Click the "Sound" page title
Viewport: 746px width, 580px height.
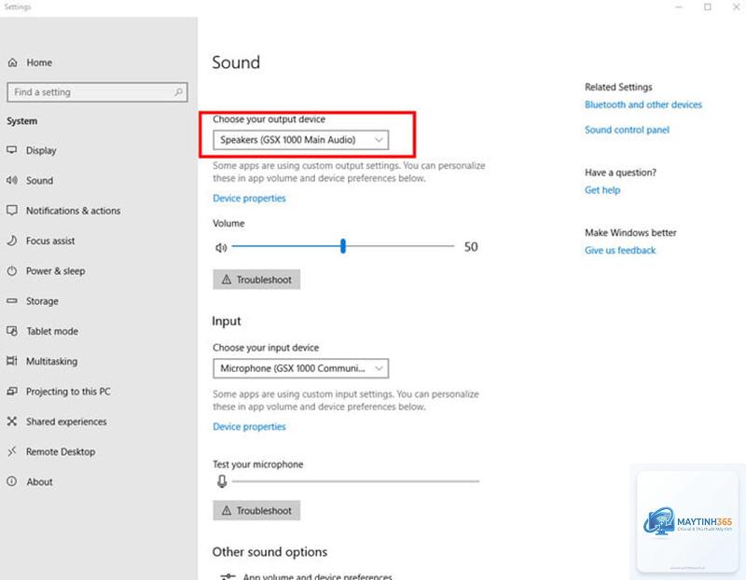(236, 62)
